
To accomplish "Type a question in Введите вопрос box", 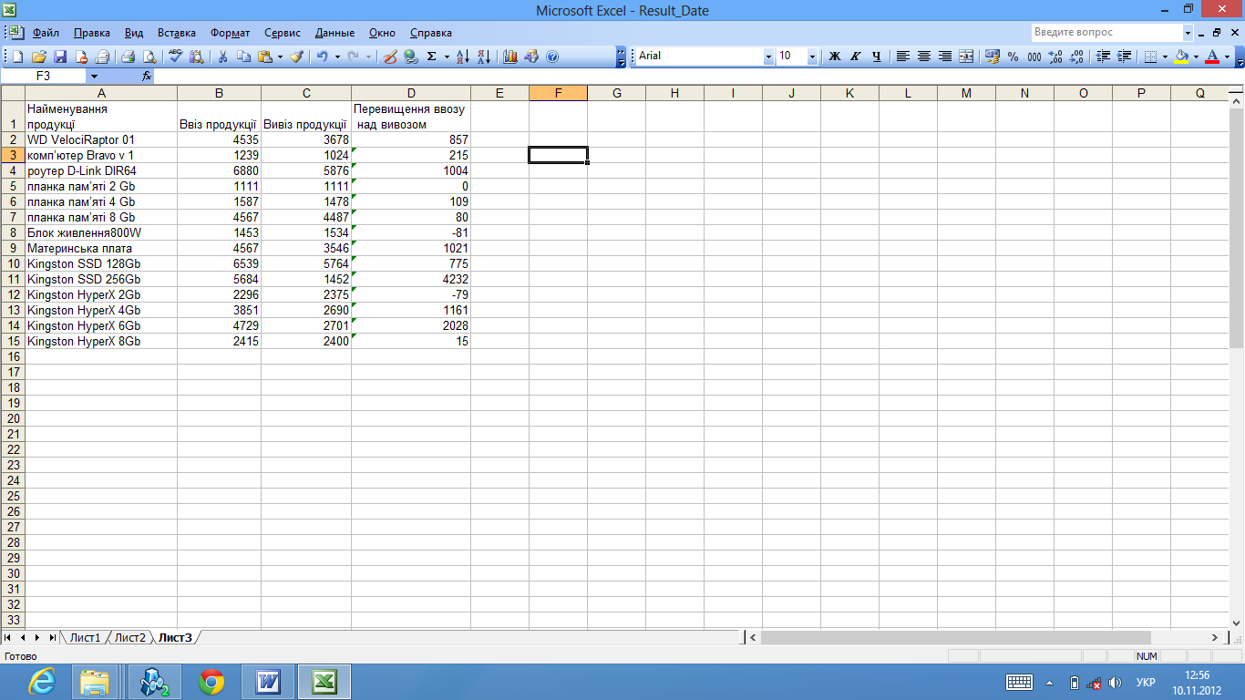I will click(x=1107, y=33).
